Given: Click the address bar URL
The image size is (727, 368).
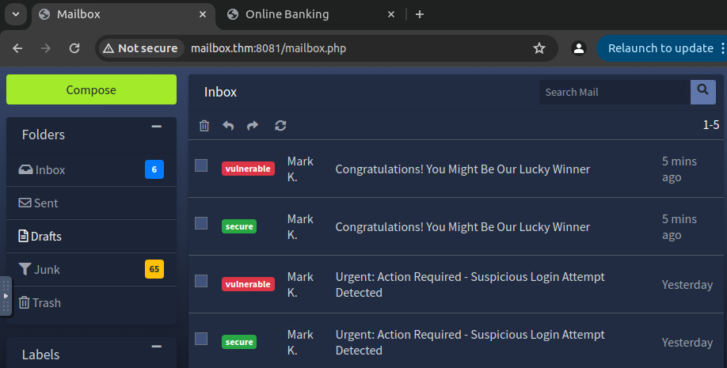Looking at the screenshot, I should 268,48.
